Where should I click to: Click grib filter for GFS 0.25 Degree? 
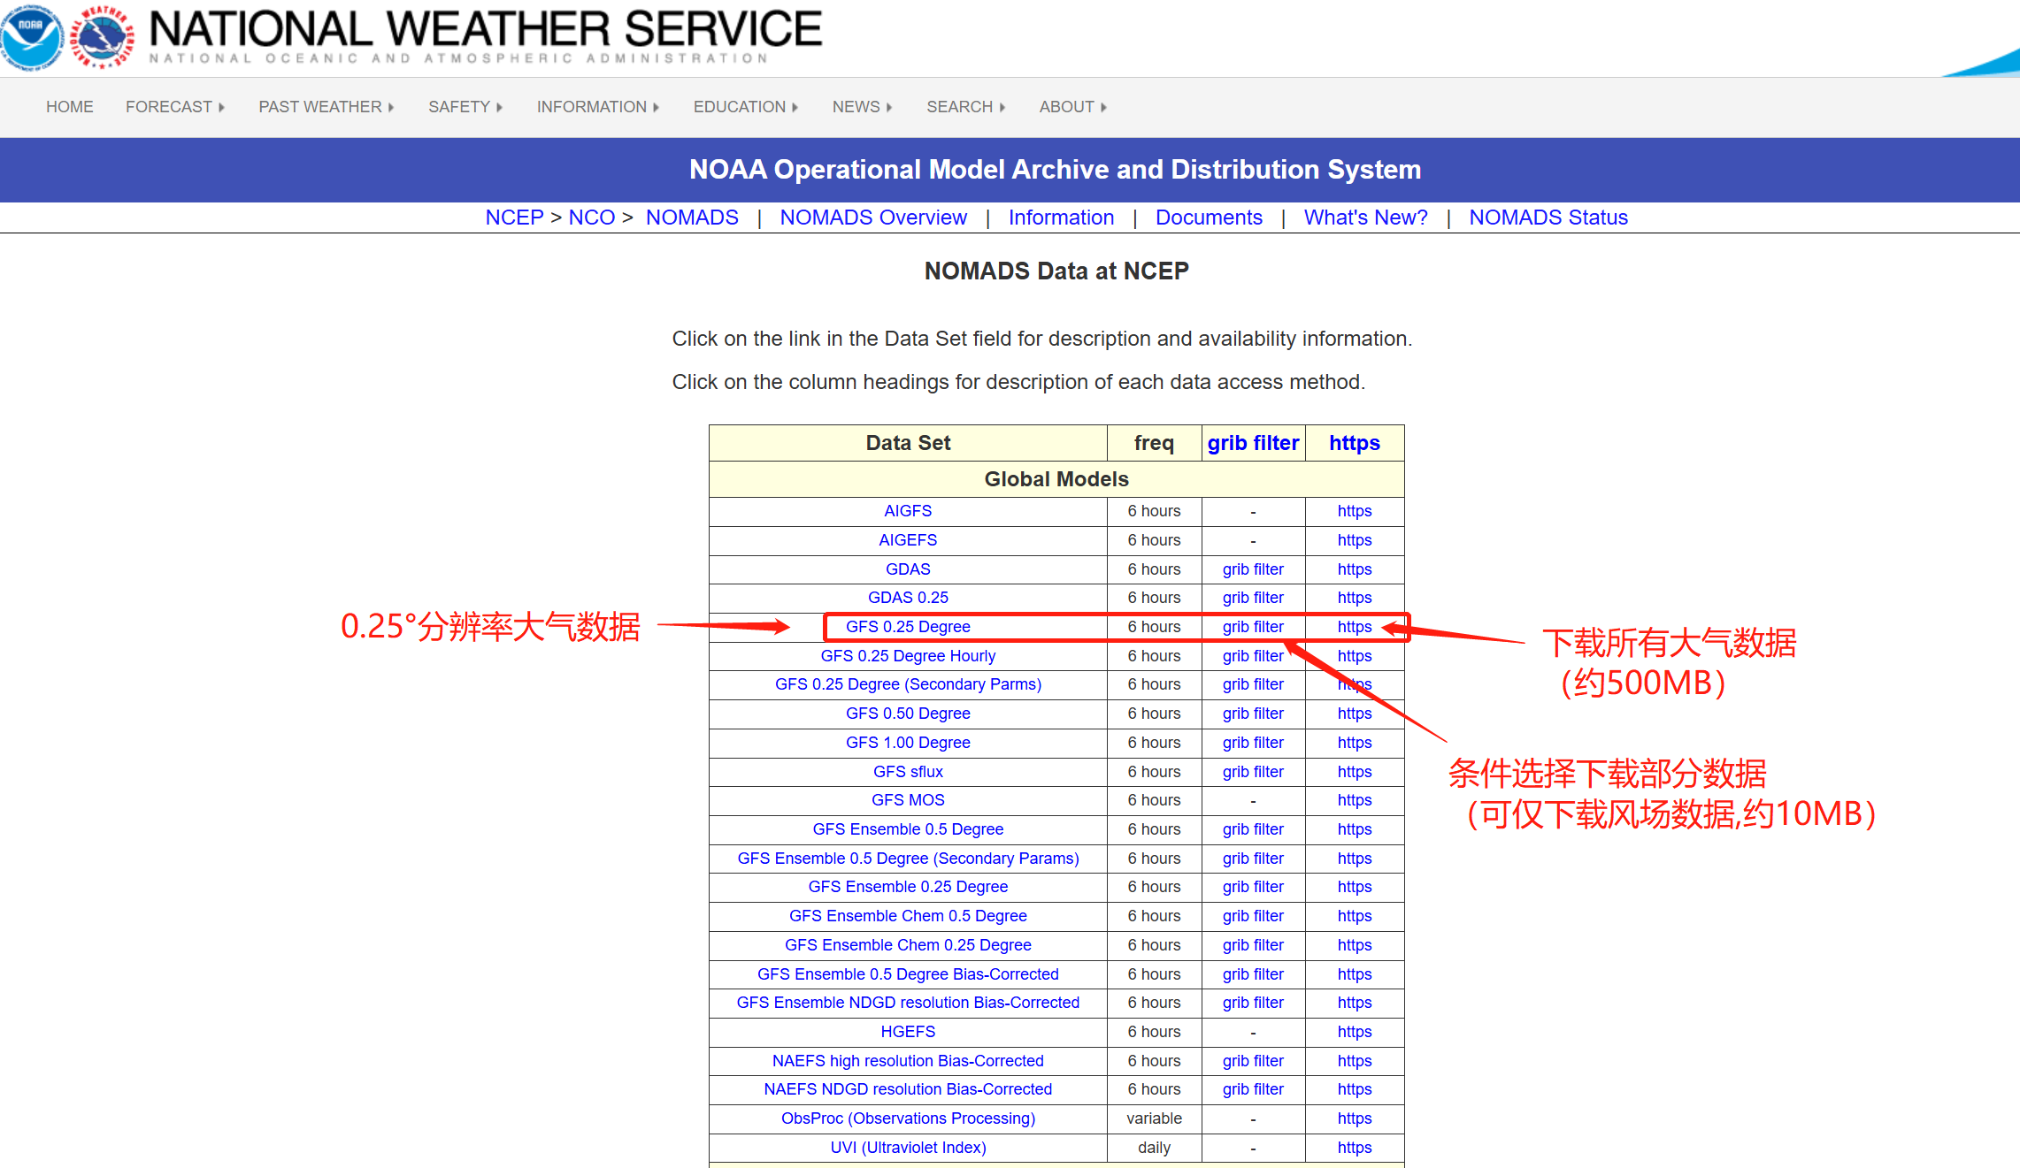1253,627
